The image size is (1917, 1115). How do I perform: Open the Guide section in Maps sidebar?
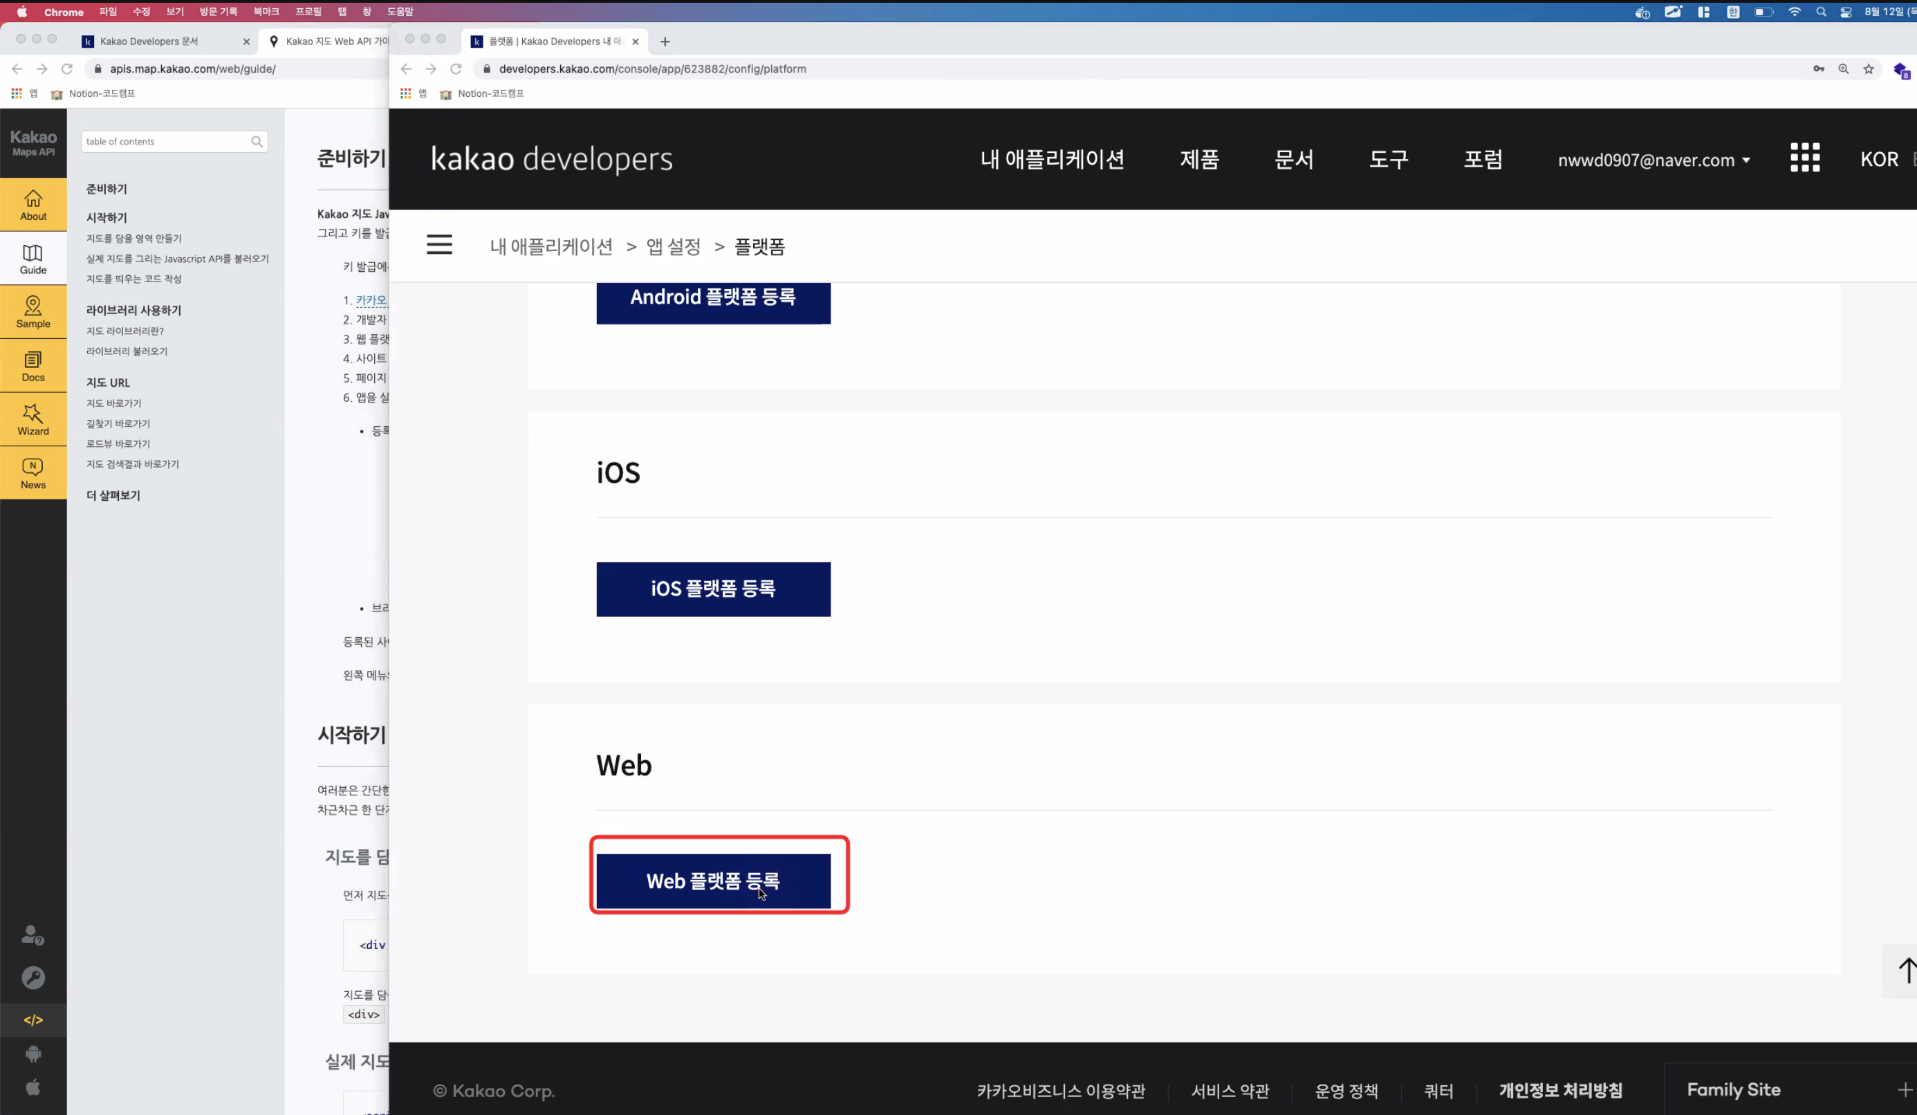point(33,259)
